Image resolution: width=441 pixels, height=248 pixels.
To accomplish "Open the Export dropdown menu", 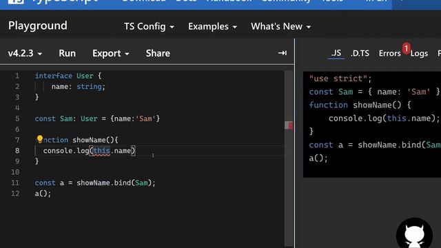I will [x=111, y=53].
